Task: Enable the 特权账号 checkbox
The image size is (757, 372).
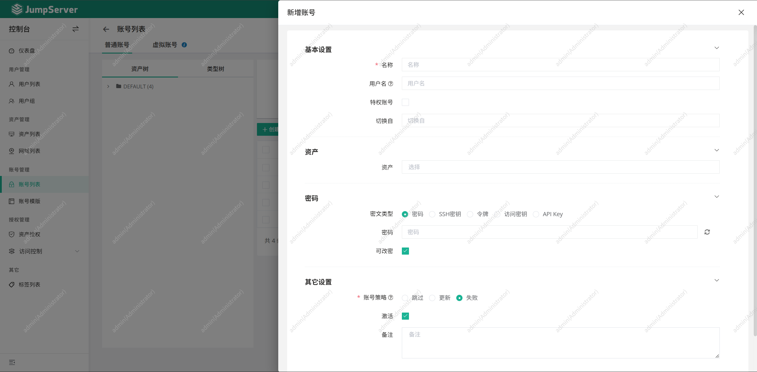Action: 405,102
